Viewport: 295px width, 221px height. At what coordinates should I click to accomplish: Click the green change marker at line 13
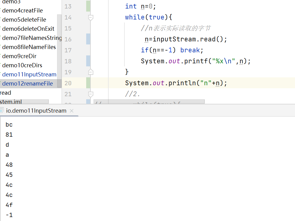click(x=88, y=6)
